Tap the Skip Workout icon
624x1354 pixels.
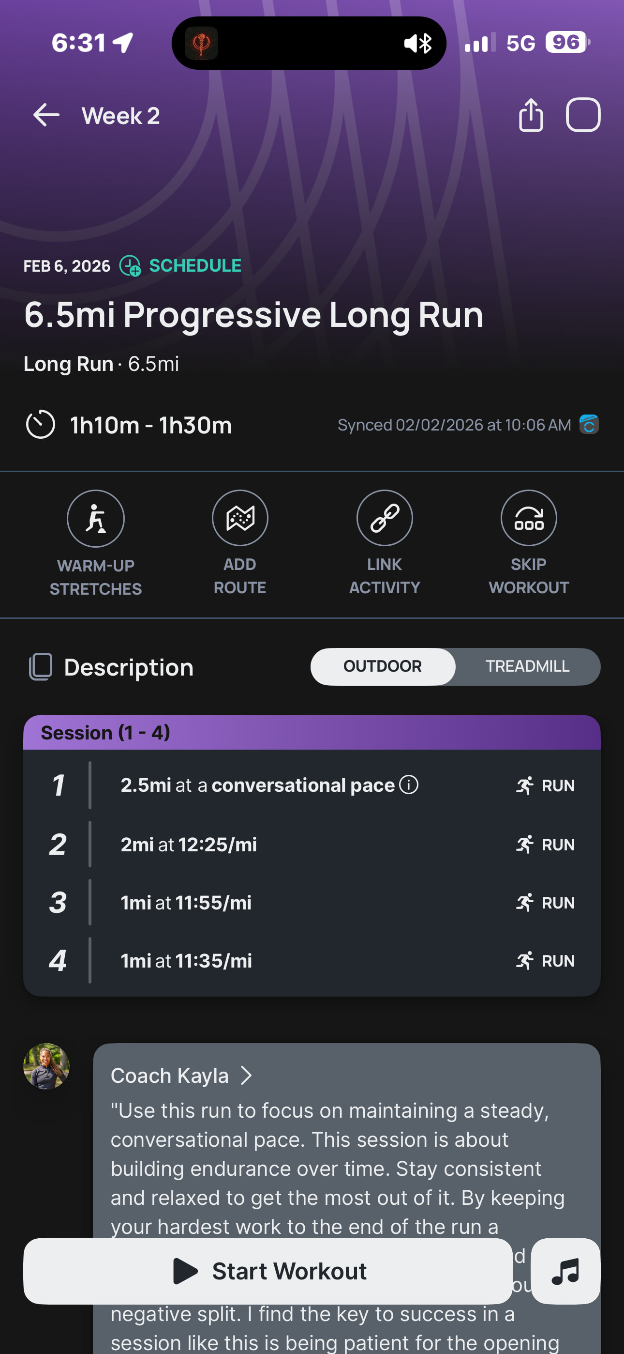[528, 518]
